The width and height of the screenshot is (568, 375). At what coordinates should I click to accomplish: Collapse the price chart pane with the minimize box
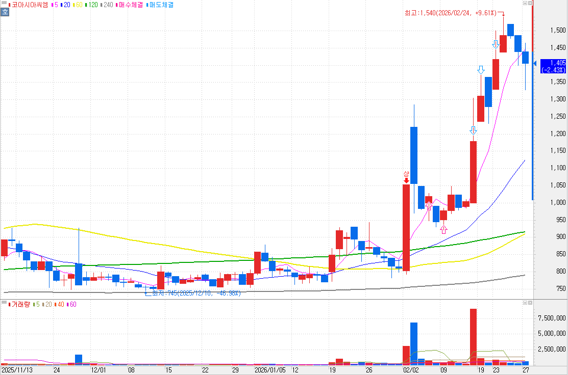point(524,4)
